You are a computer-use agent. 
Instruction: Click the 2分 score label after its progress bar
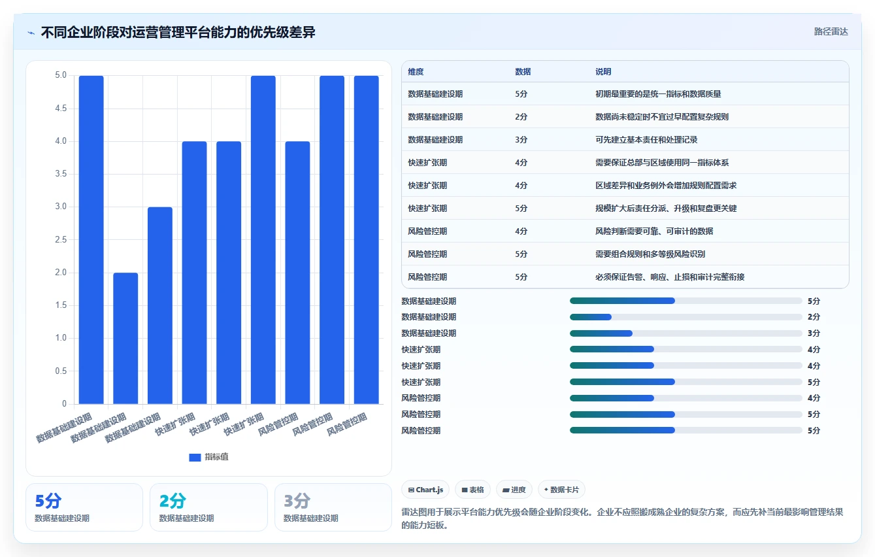tap(814, 317)
